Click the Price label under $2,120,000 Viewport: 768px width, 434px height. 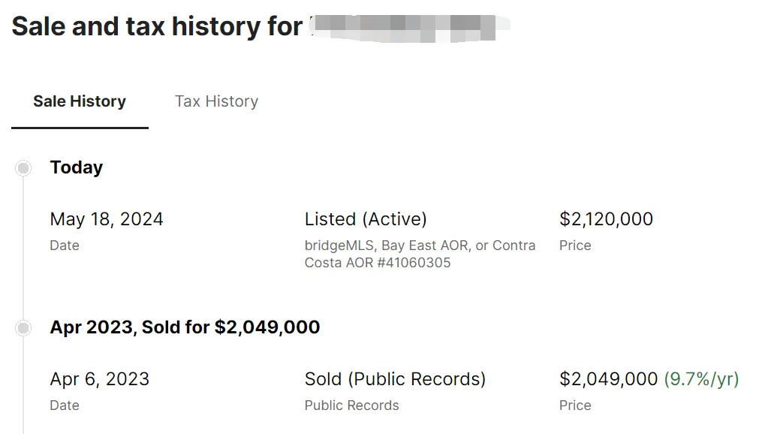[575, 246]
